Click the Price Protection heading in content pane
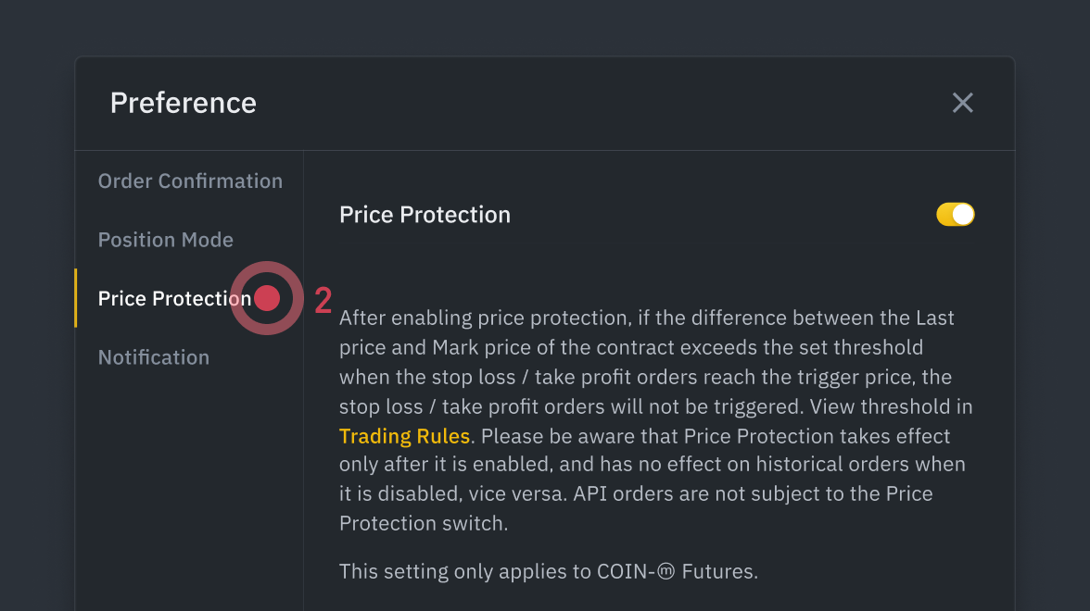1090x611 pixels. (425, 215)
